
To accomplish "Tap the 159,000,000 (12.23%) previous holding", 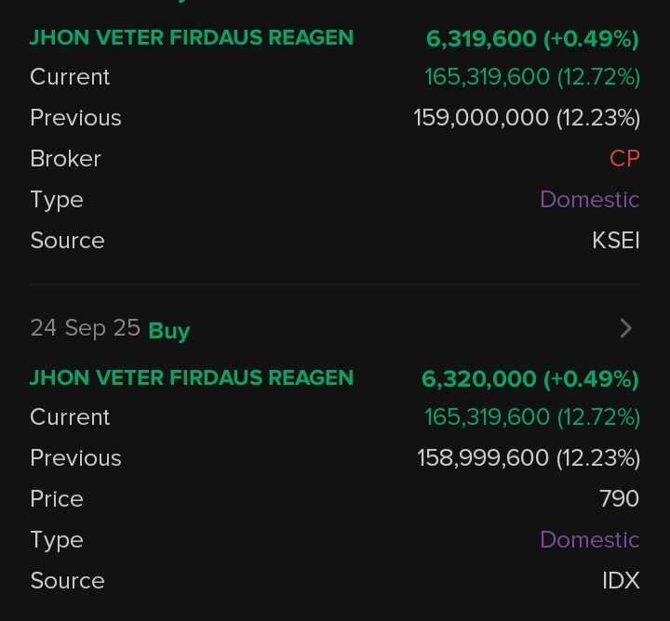I will pyautogui.click(x=527, y=118).
